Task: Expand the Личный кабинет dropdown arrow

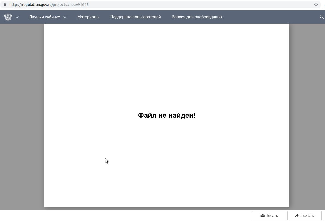Action: click(x=65, y=17)
